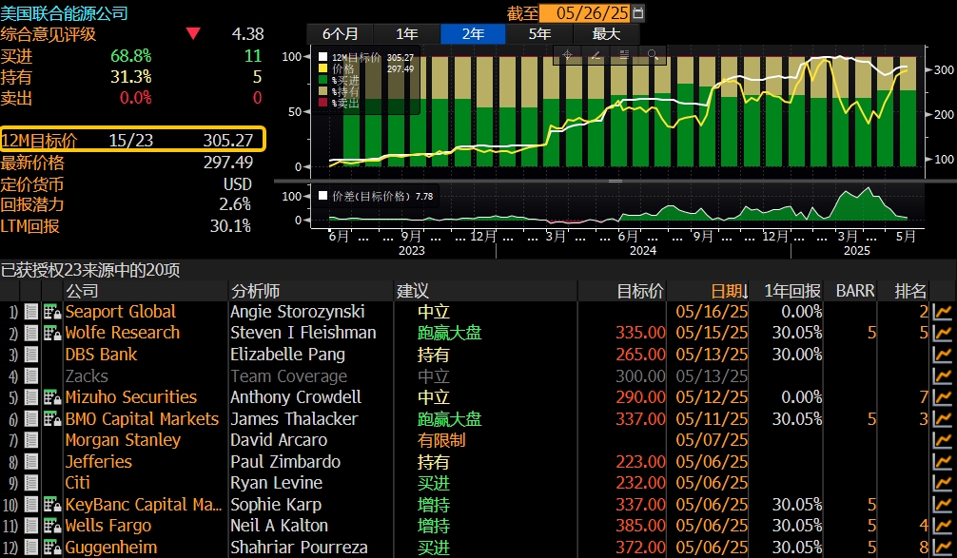Open the trend chart icon for Jefferies
This screenshot has width=957, height=558.
[943, 462]
